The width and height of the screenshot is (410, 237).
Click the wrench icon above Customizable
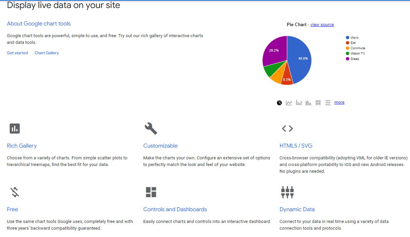(151, 128)
